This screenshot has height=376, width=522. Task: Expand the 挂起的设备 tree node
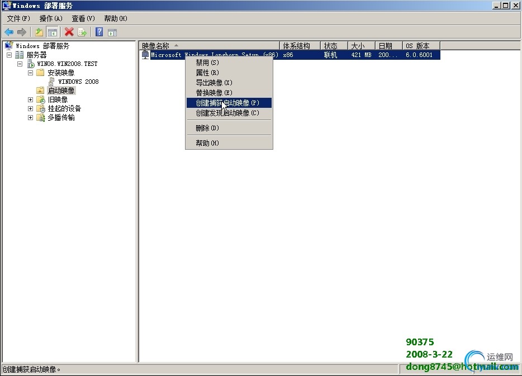[x=31, y=108]
